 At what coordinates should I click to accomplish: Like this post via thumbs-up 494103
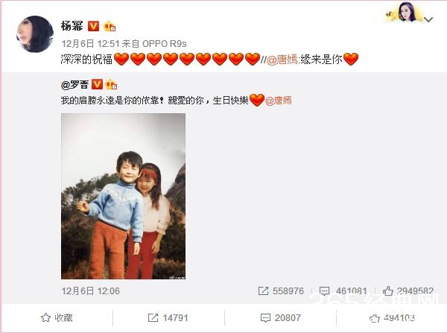(392, 317)
